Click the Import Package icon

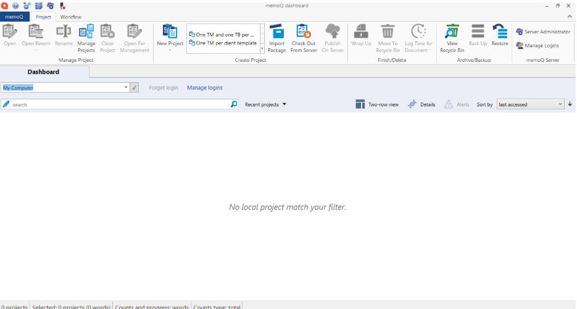click(x=276, y=32)
